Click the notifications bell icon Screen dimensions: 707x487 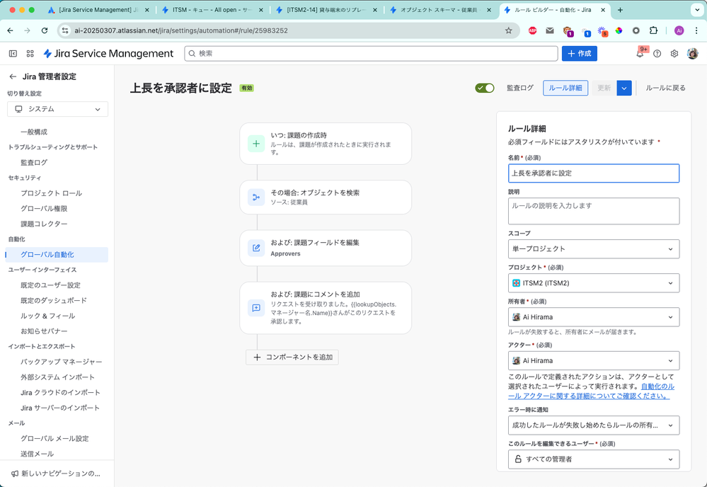(640, 54)
